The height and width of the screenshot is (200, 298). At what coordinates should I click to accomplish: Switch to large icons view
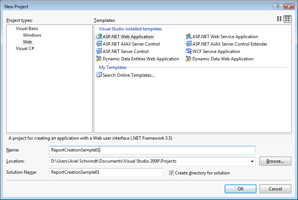click(x=279, y=19)
